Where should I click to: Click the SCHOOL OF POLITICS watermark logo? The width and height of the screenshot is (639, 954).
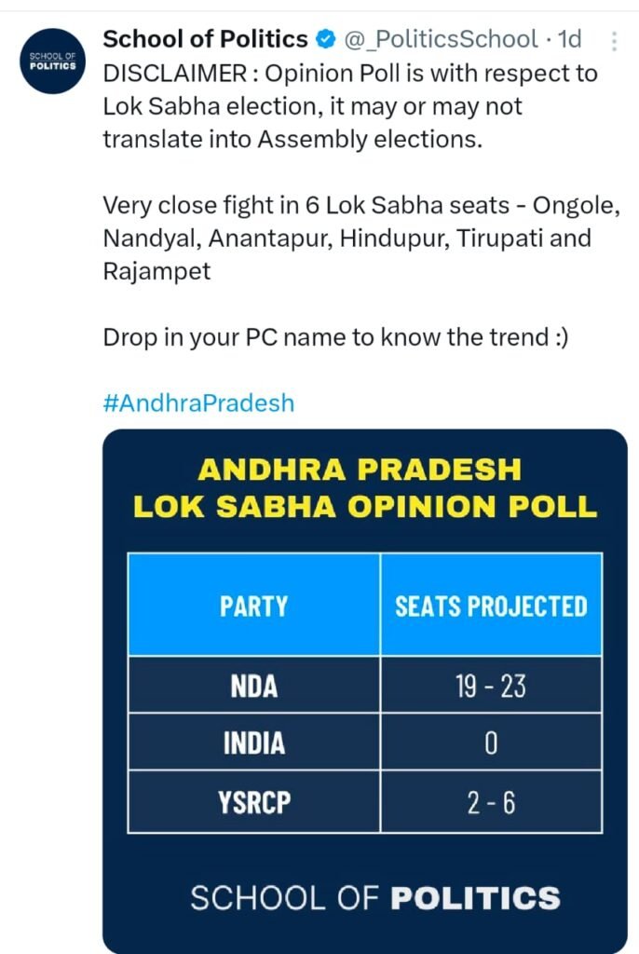pyautogui.click(x=374, y=898)
